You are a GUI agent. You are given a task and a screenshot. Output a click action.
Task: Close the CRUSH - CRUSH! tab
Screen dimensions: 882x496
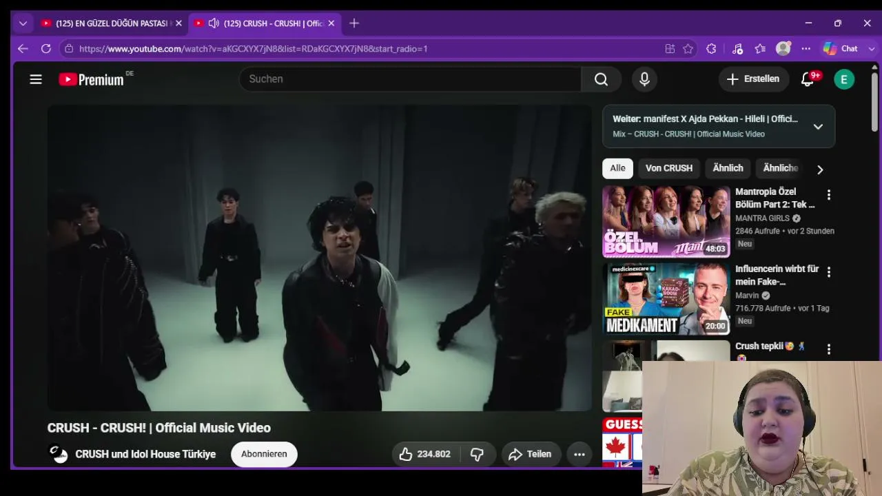(x=331, y=23)
